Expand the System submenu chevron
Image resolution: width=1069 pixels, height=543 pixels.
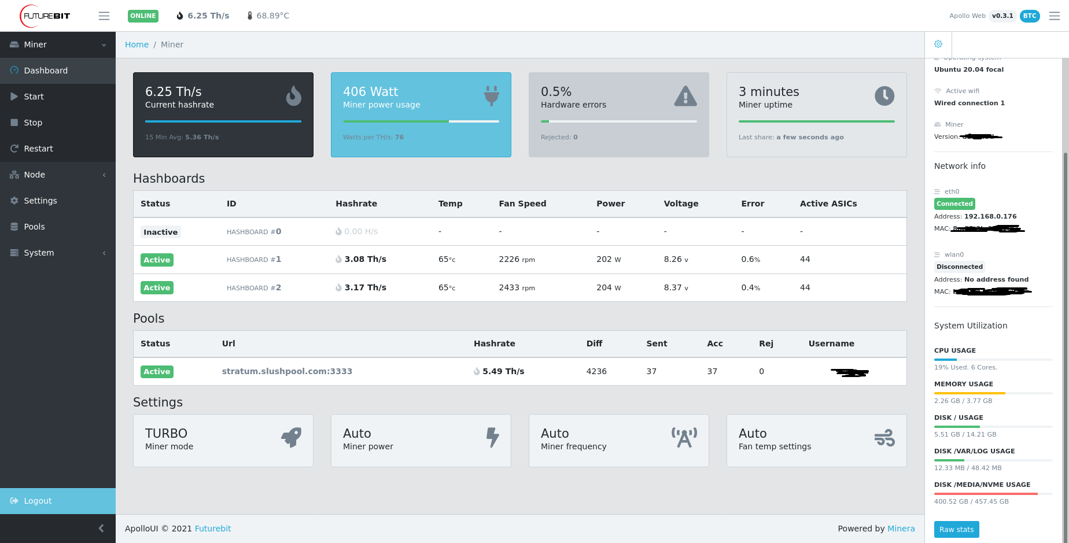click(x=104, y=253)
